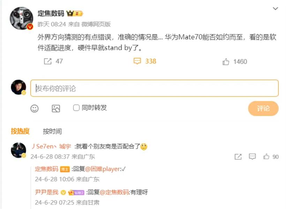286x209 pixels.
Task: Enable the 同时转发 checkbox
Action: click(x=76, y=108)
